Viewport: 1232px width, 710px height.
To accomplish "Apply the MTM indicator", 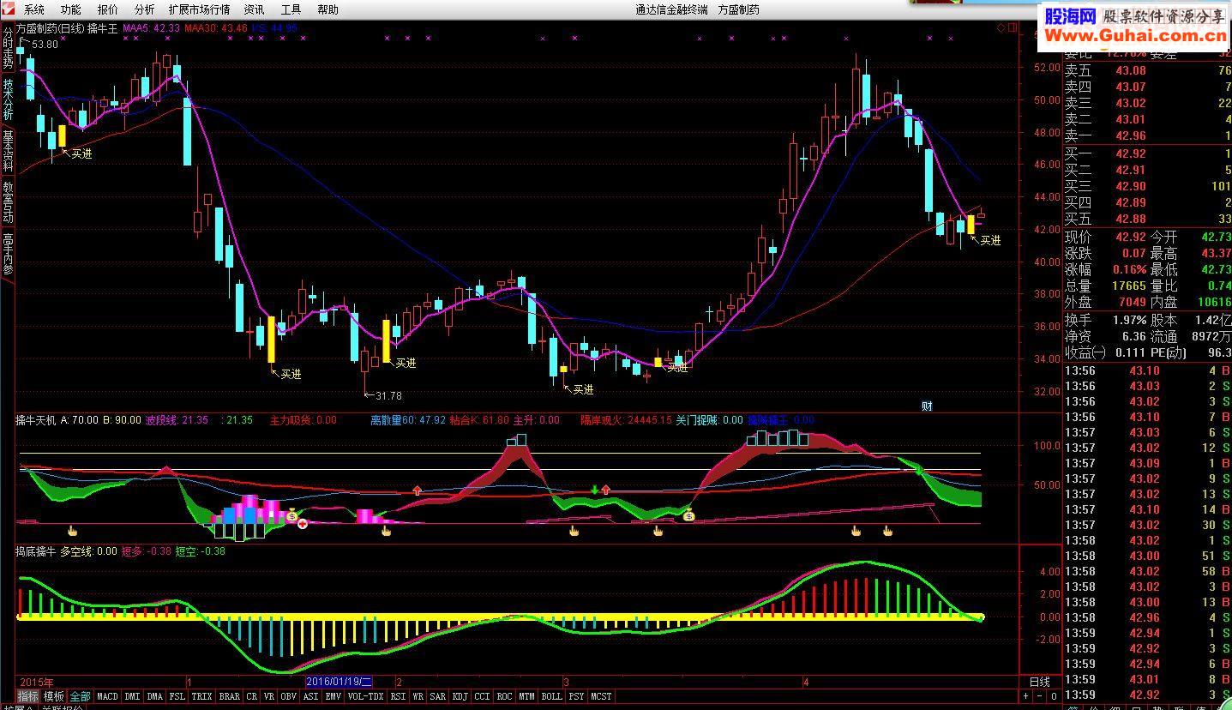I will tap(527, 696).
